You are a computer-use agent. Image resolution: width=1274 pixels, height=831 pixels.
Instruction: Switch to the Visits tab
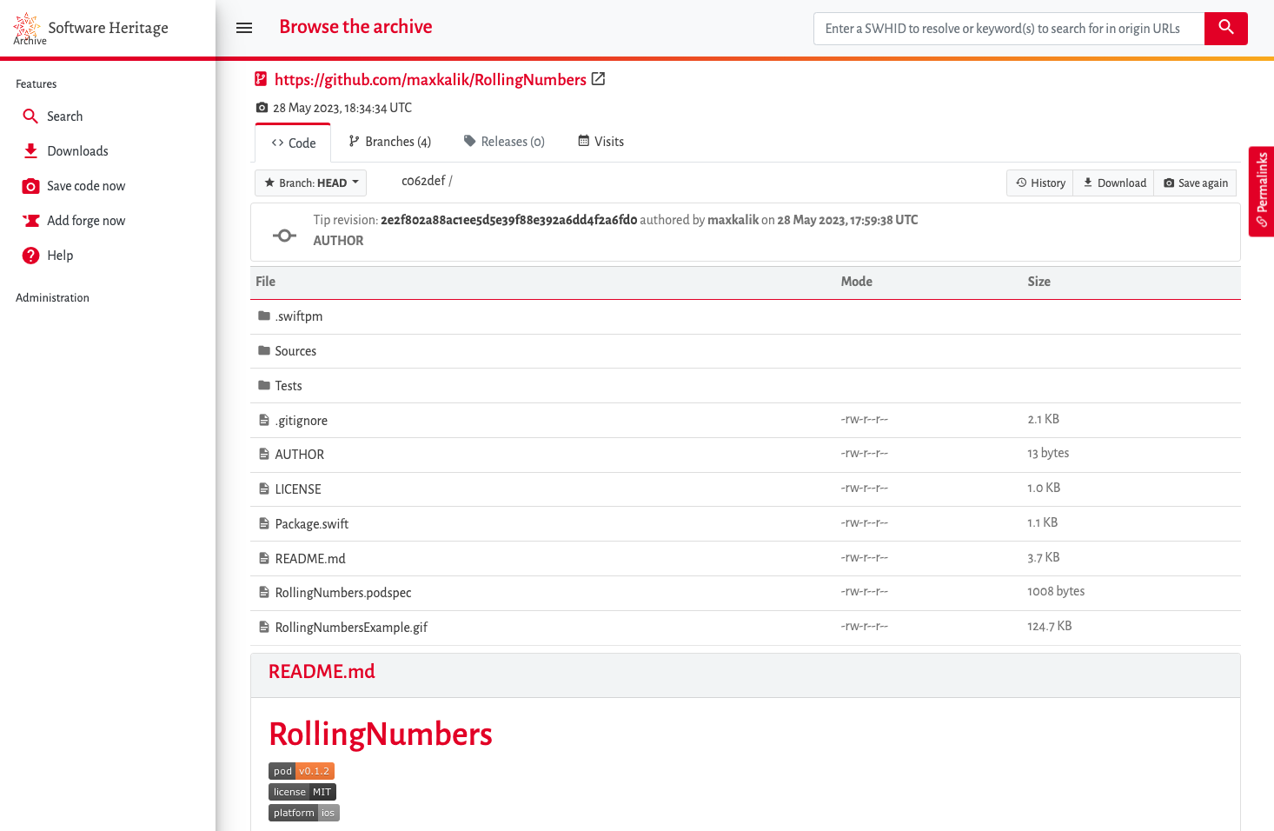[x=601, y=142]
